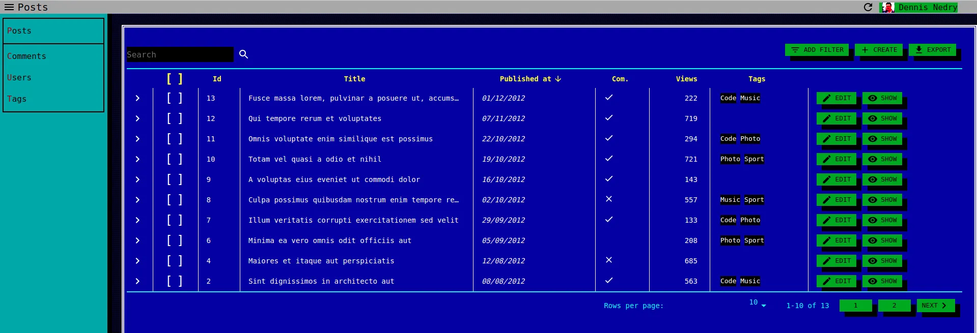Click the Create button

coord(879,50)
